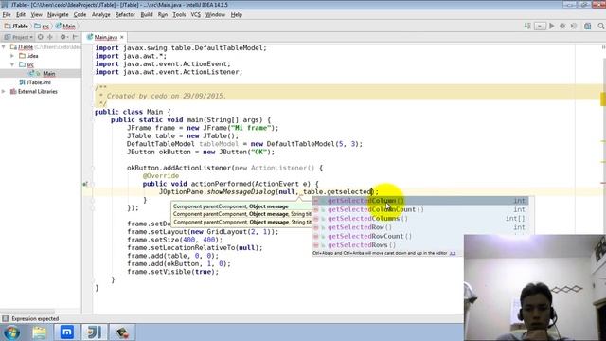Click Hide panel icon in Project toolbar
Screen dimensions: 606x341
point(75,37)
